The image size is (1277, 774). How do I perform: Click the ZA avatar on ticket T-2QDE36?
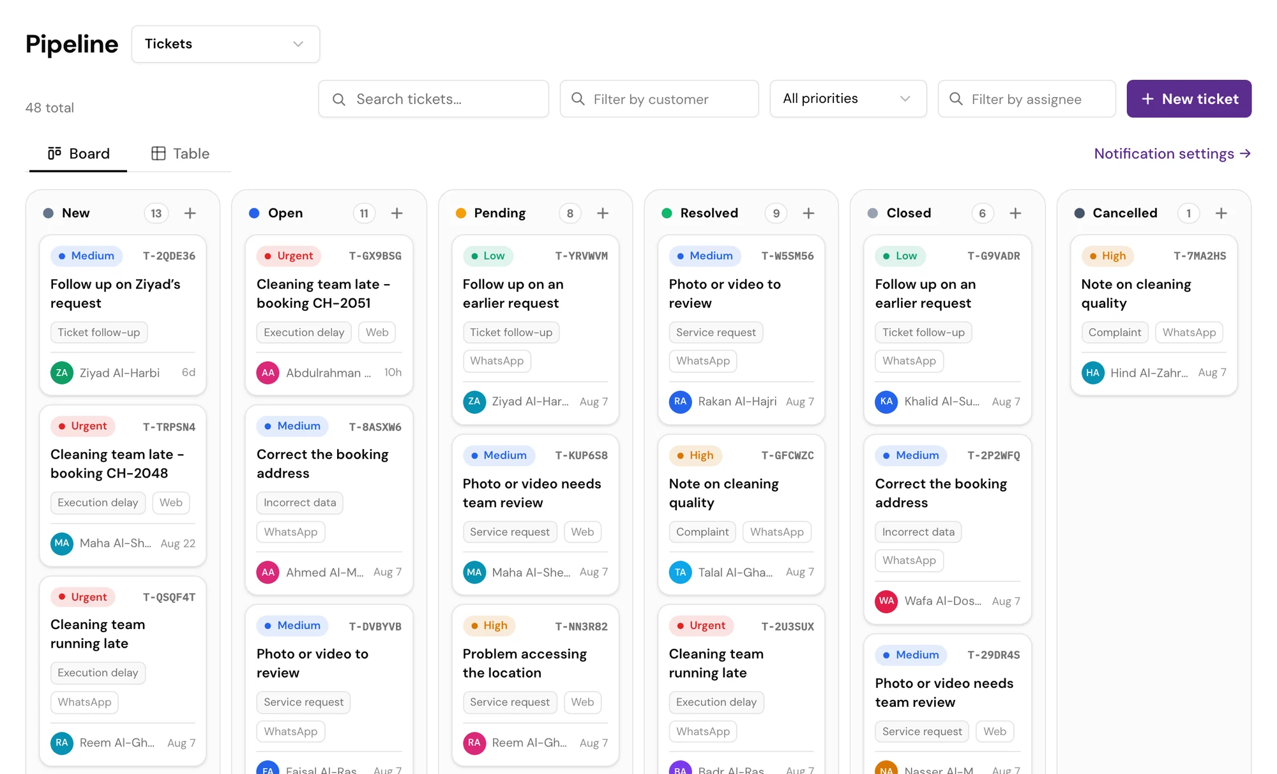pyautogui.click(x=62, y=373)
